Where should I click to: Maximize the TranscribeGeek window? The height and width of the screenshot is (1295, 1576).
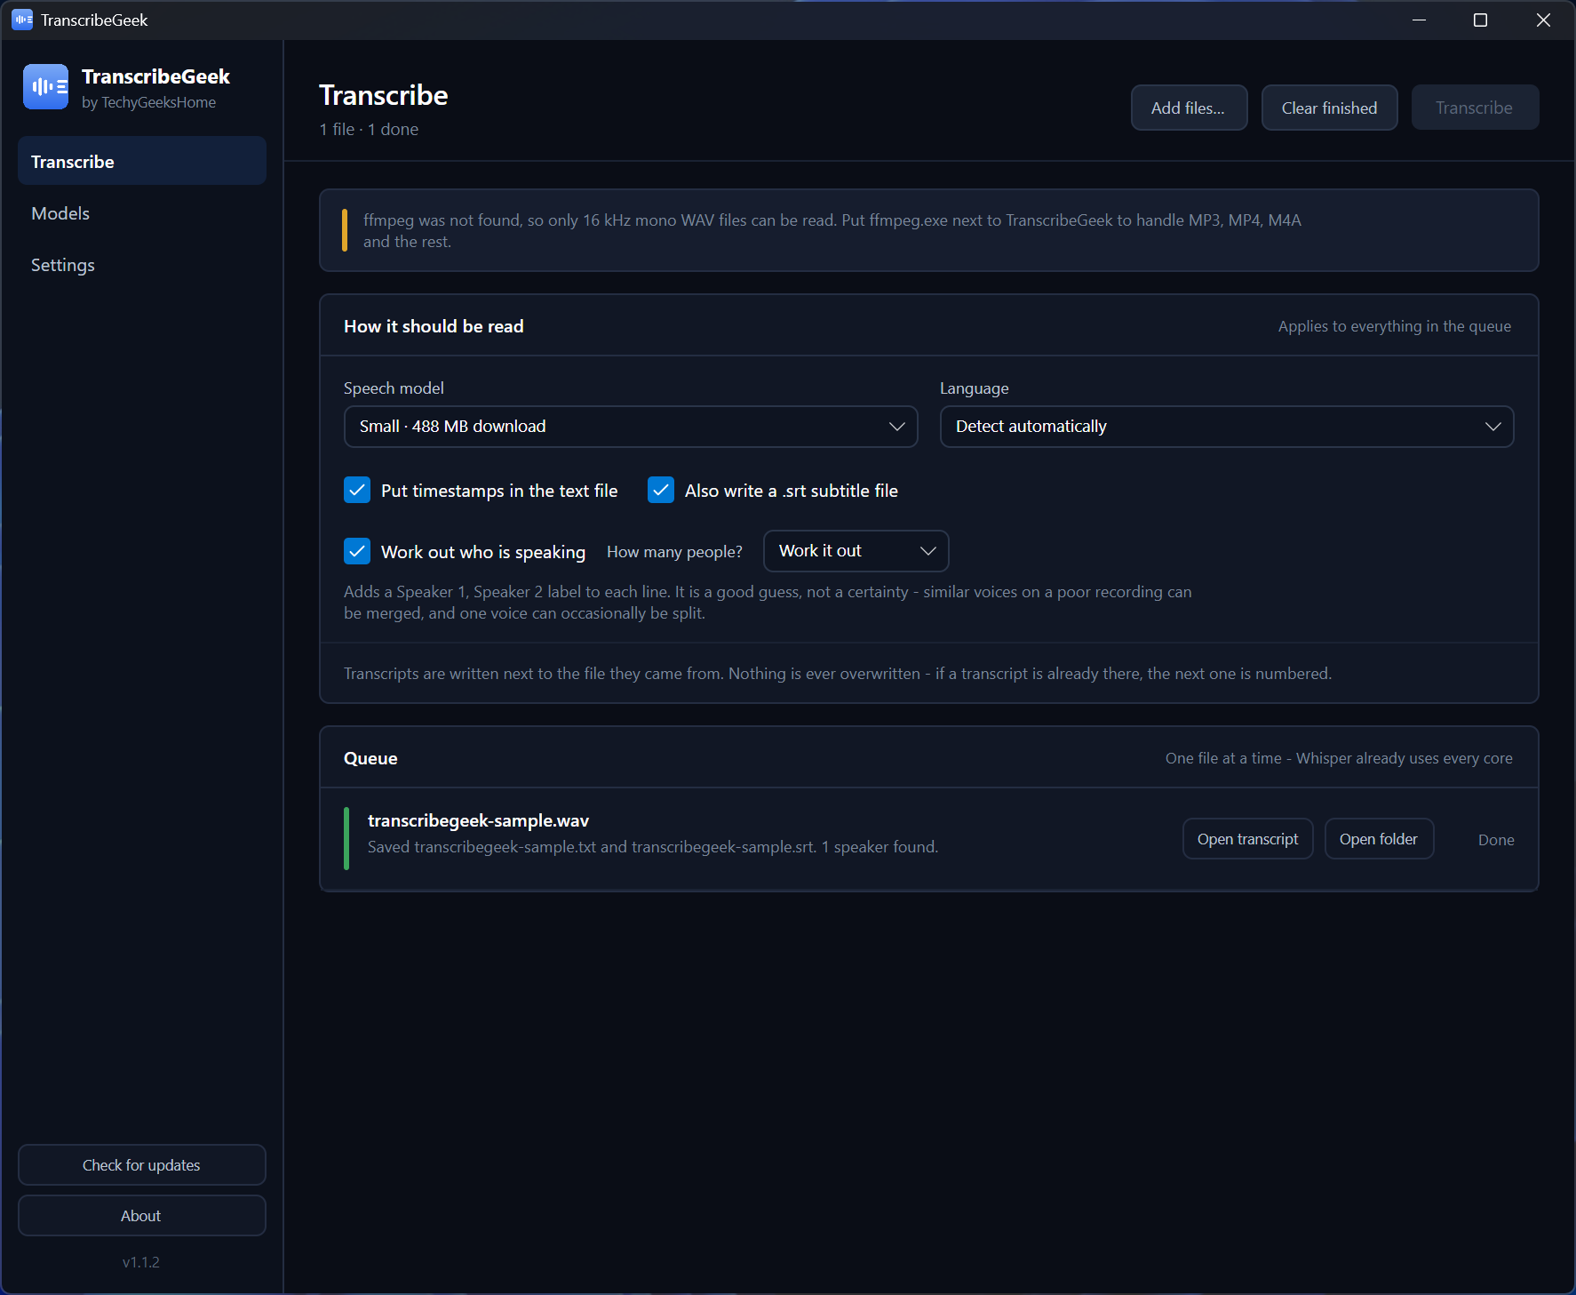point(1480,20)
